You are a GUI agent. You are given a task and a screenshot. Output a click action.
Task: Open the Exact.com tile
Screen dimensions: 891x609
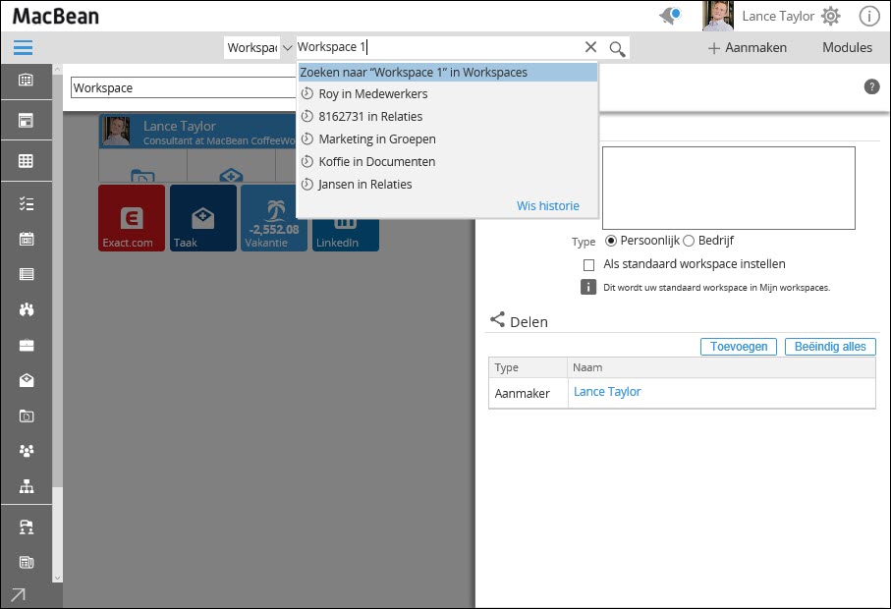coord(131,218)
